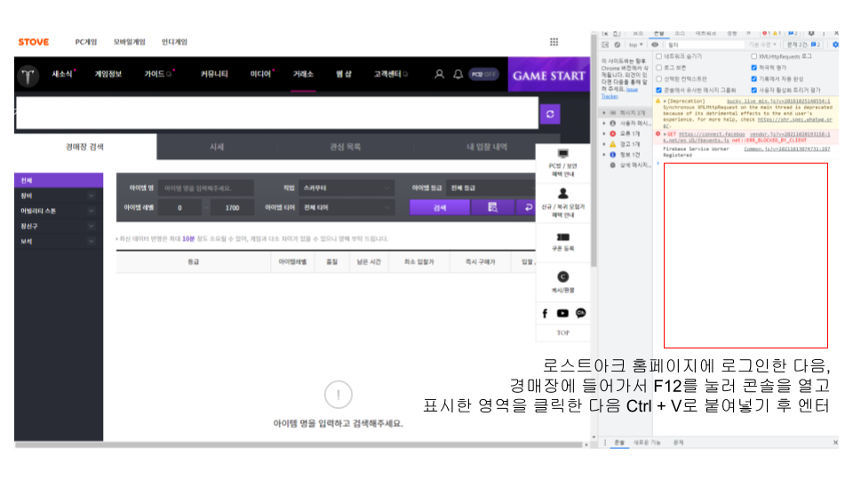Image resolution: width=853 pixels, height=480 pixels.
Task: Open the chat bubble icon beside YouTube
Action: coord(580,313)
